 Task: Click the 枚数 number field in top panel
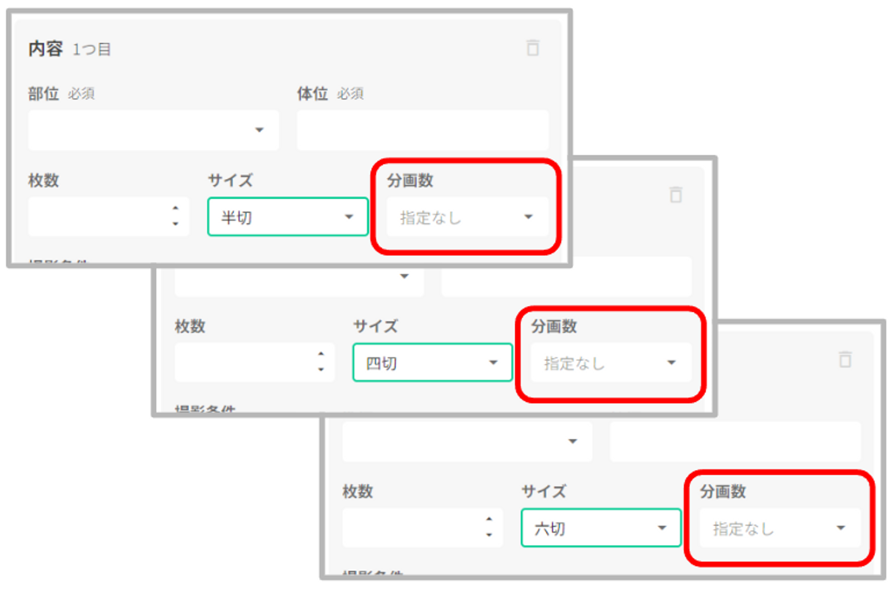pyautogui.click(x=98, y=217)
